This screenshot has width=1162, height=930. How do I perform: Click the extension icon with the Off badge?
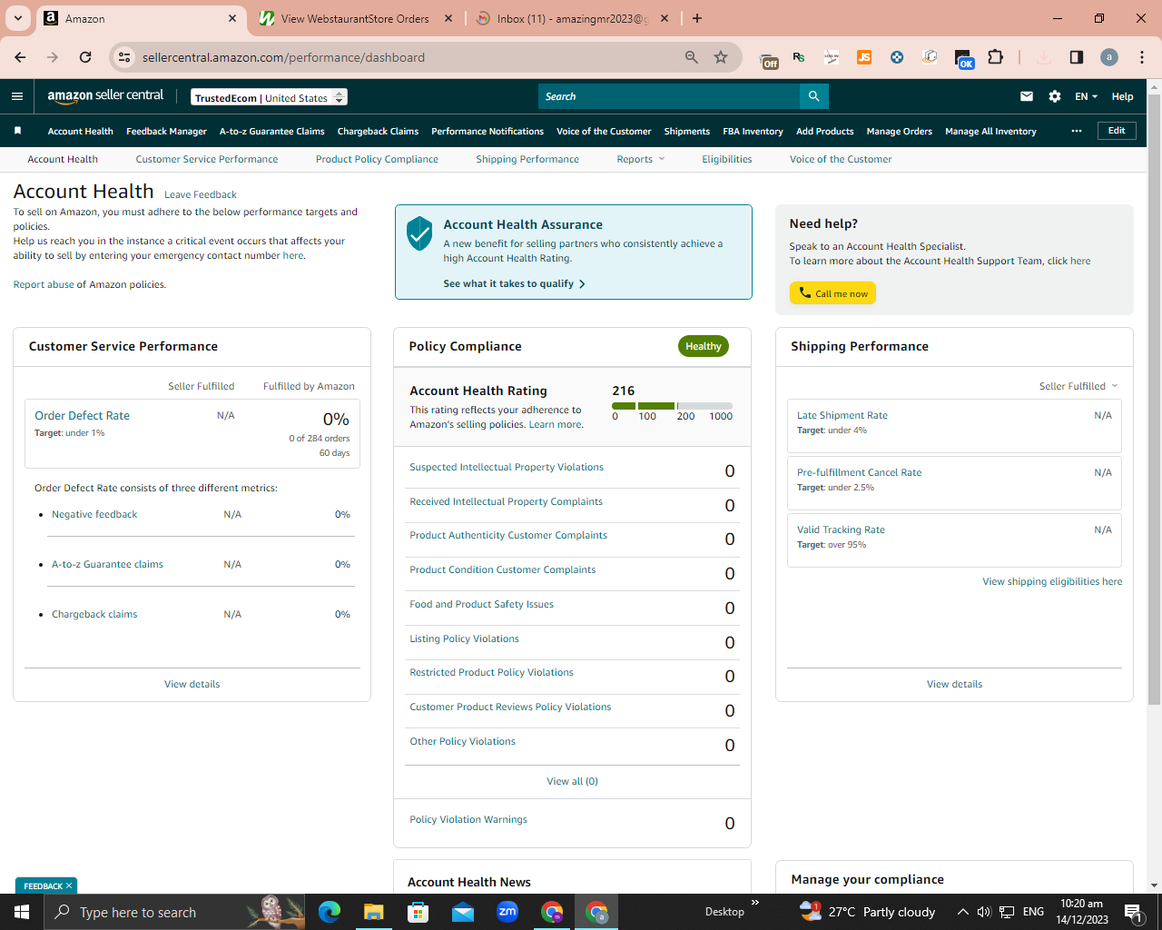point(769,59)
